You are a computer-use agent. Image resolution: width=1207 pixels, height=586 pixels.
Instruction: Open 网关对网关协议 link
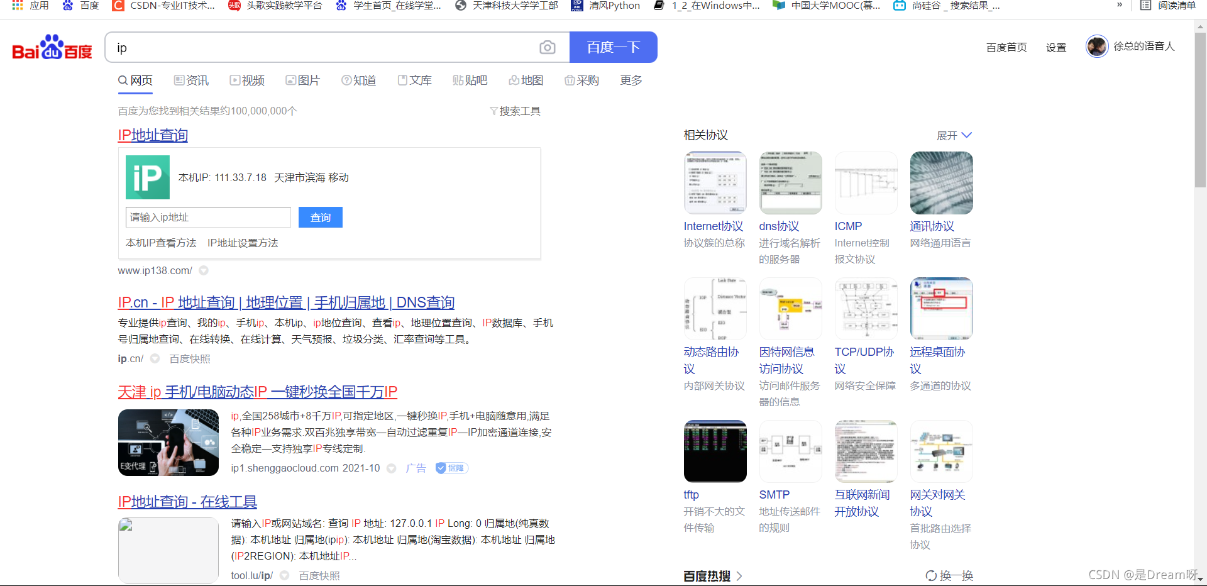point(938,503)
